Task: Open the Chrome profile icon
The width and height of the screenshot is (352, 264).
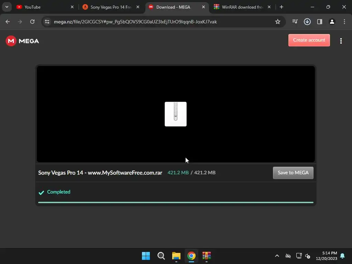Action: click(x=332, y=22)
